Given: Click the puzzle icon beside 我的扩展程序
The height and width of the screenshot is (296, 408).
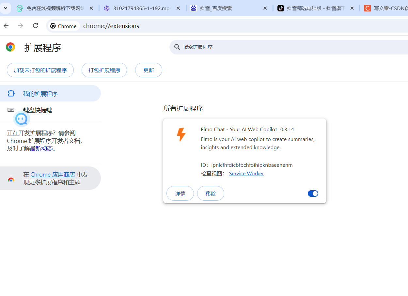Looking at the screenshot, I should coord(11,93).
